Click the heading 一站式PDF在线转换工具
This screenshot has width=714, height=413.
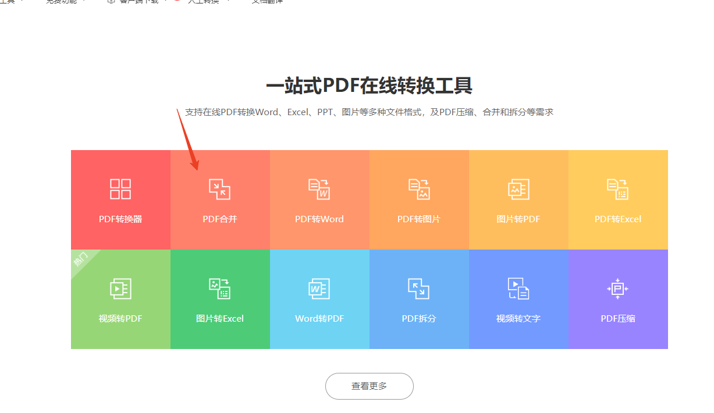[370, 86]
